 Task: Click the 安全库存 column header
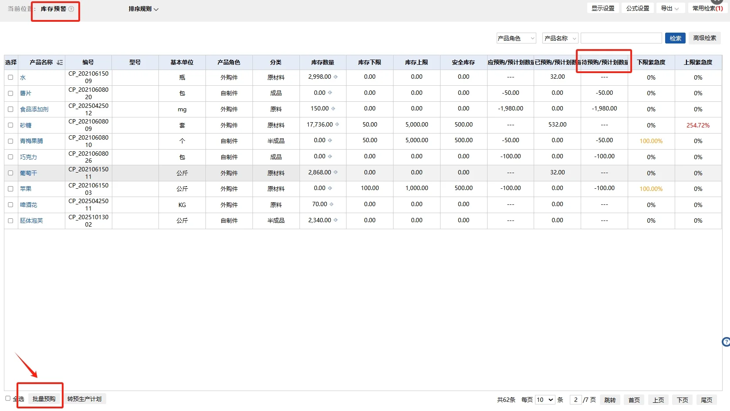coord(464,63)
